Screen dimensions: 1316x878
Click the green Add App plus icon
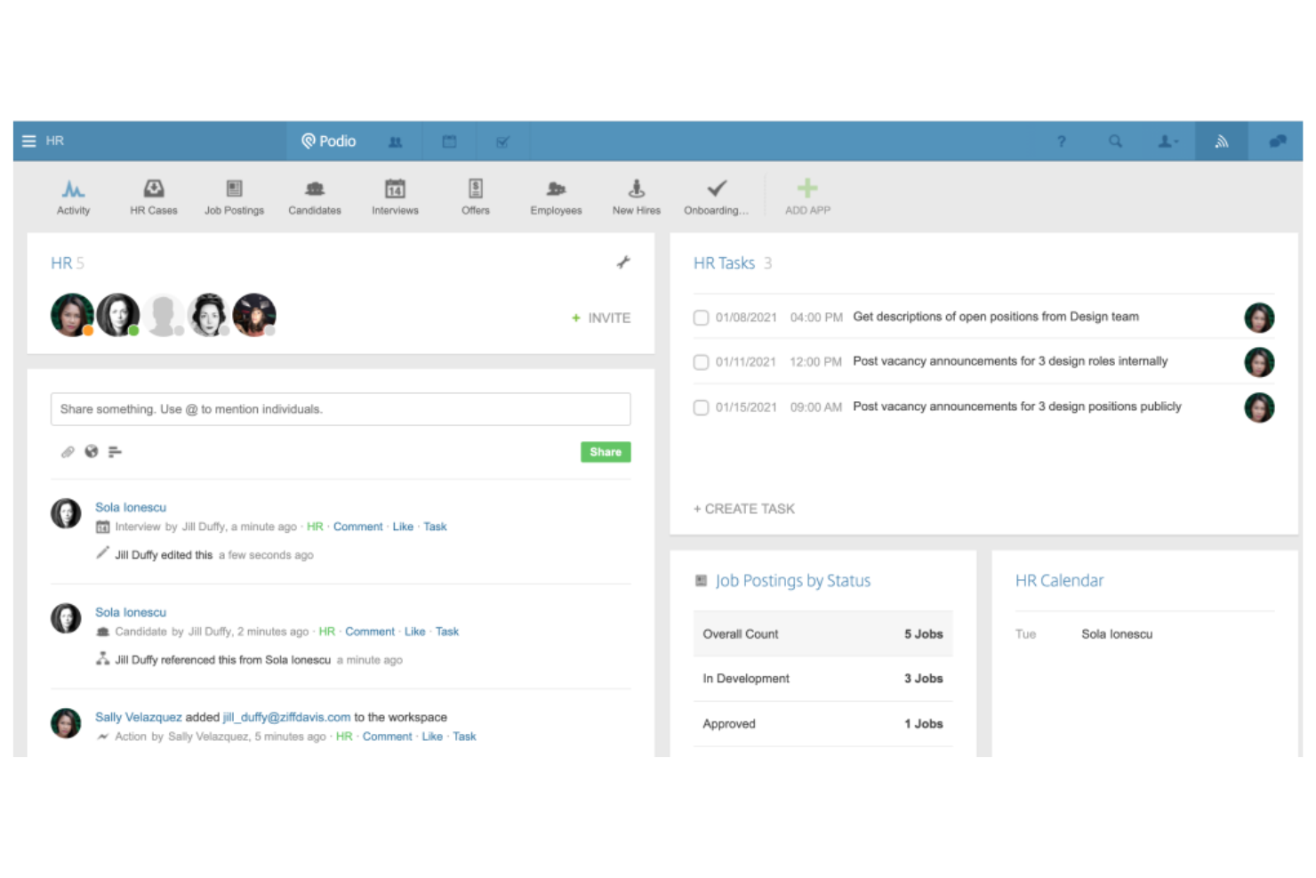coord(806,188)
